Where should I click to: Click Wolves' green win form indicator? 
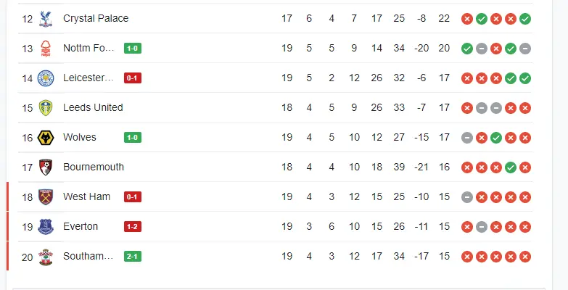point(496,137)
